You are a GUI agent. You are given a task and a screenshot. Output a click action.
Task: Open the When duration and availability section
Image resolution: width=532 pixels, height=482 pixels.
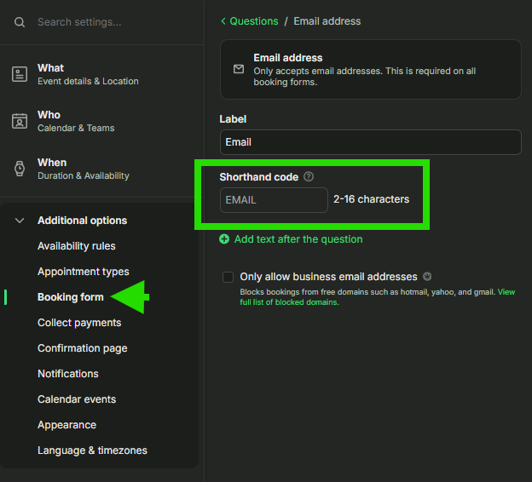83,169
